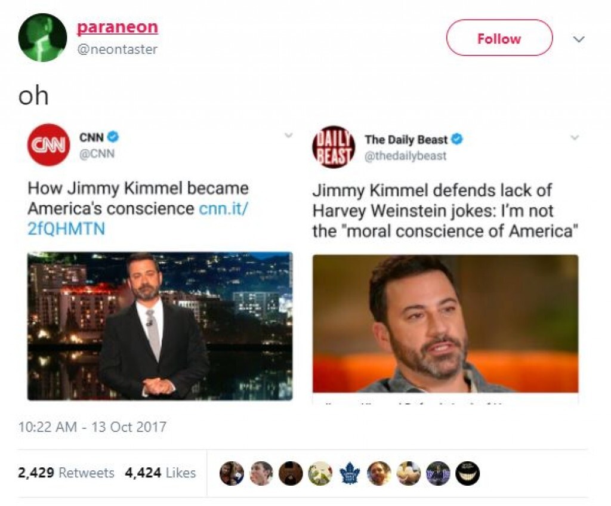The image size is (611, 506).
Task: Click the CNN logo avatar
Action: [48, 144]
